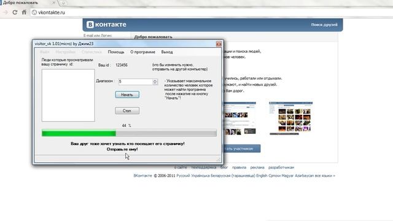Click the dialog resize grip corner
The image size is (393, 221).
click(219, 160)
